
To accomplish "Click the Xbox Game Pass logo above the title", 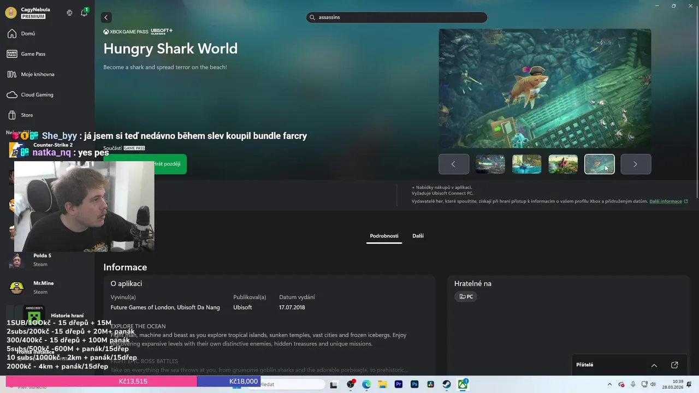I will click(x=126, y=32).
